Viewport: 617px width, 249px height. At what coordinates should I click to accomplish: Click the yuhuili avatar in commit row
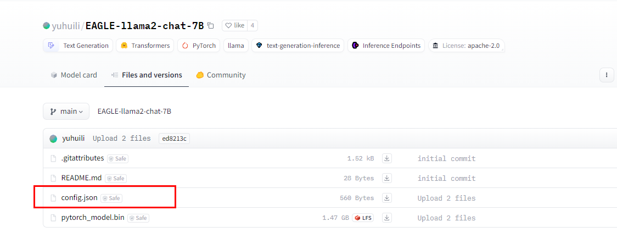[53, 139]
